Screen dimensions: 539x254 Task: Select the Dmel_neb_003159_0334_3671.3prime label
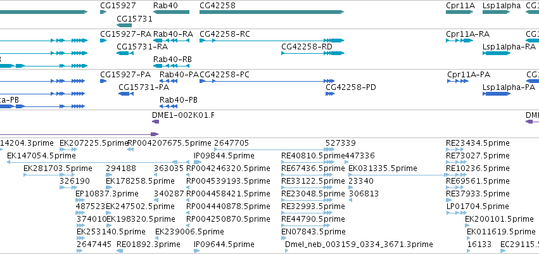pyautogui.click(x=359, y=244)
